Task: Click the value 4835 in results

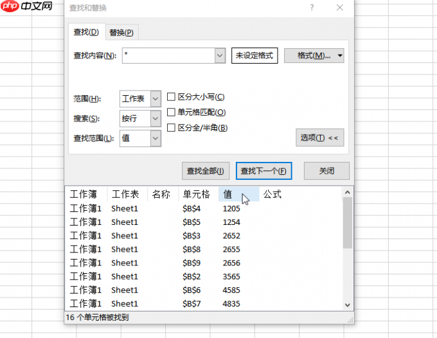Action: pyautogui.click(x=231, y=304)
